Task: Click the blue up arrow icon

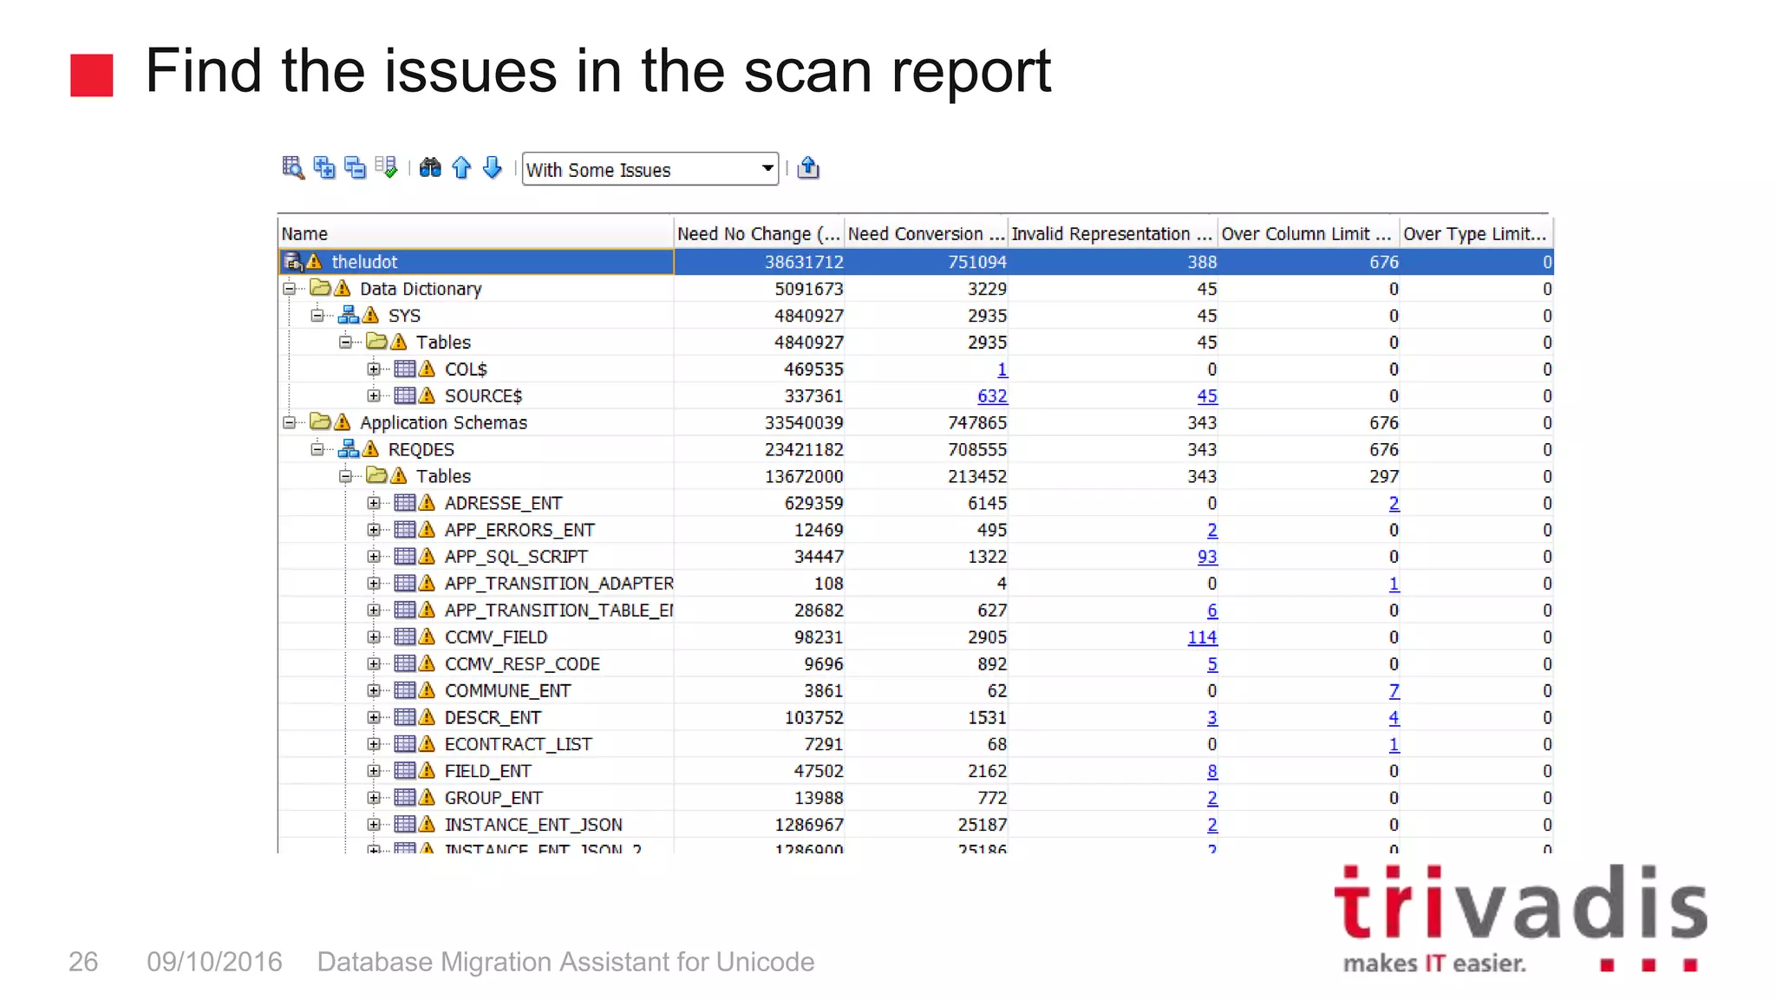Action: [461, 168]
